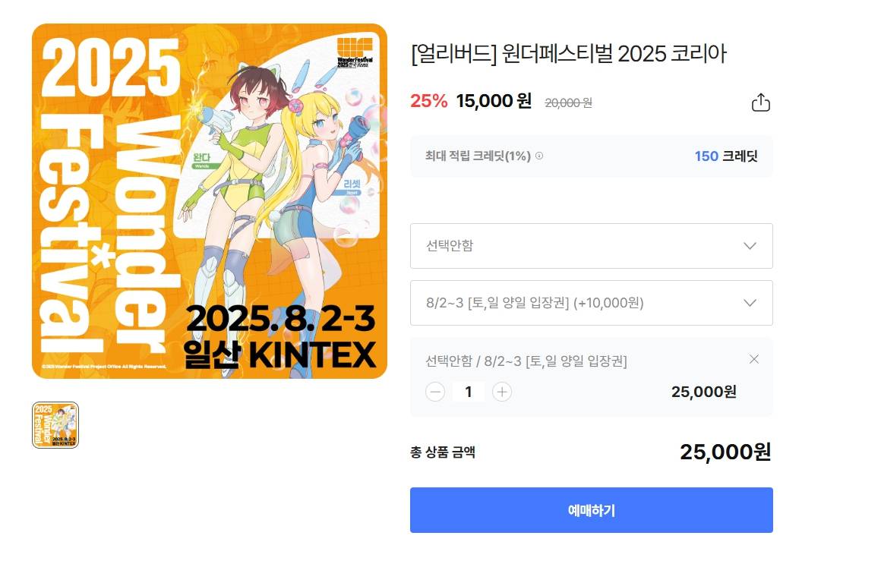
Task: Click the share icon beside the price
Action: pyautogui.click(x=760, y=102)
